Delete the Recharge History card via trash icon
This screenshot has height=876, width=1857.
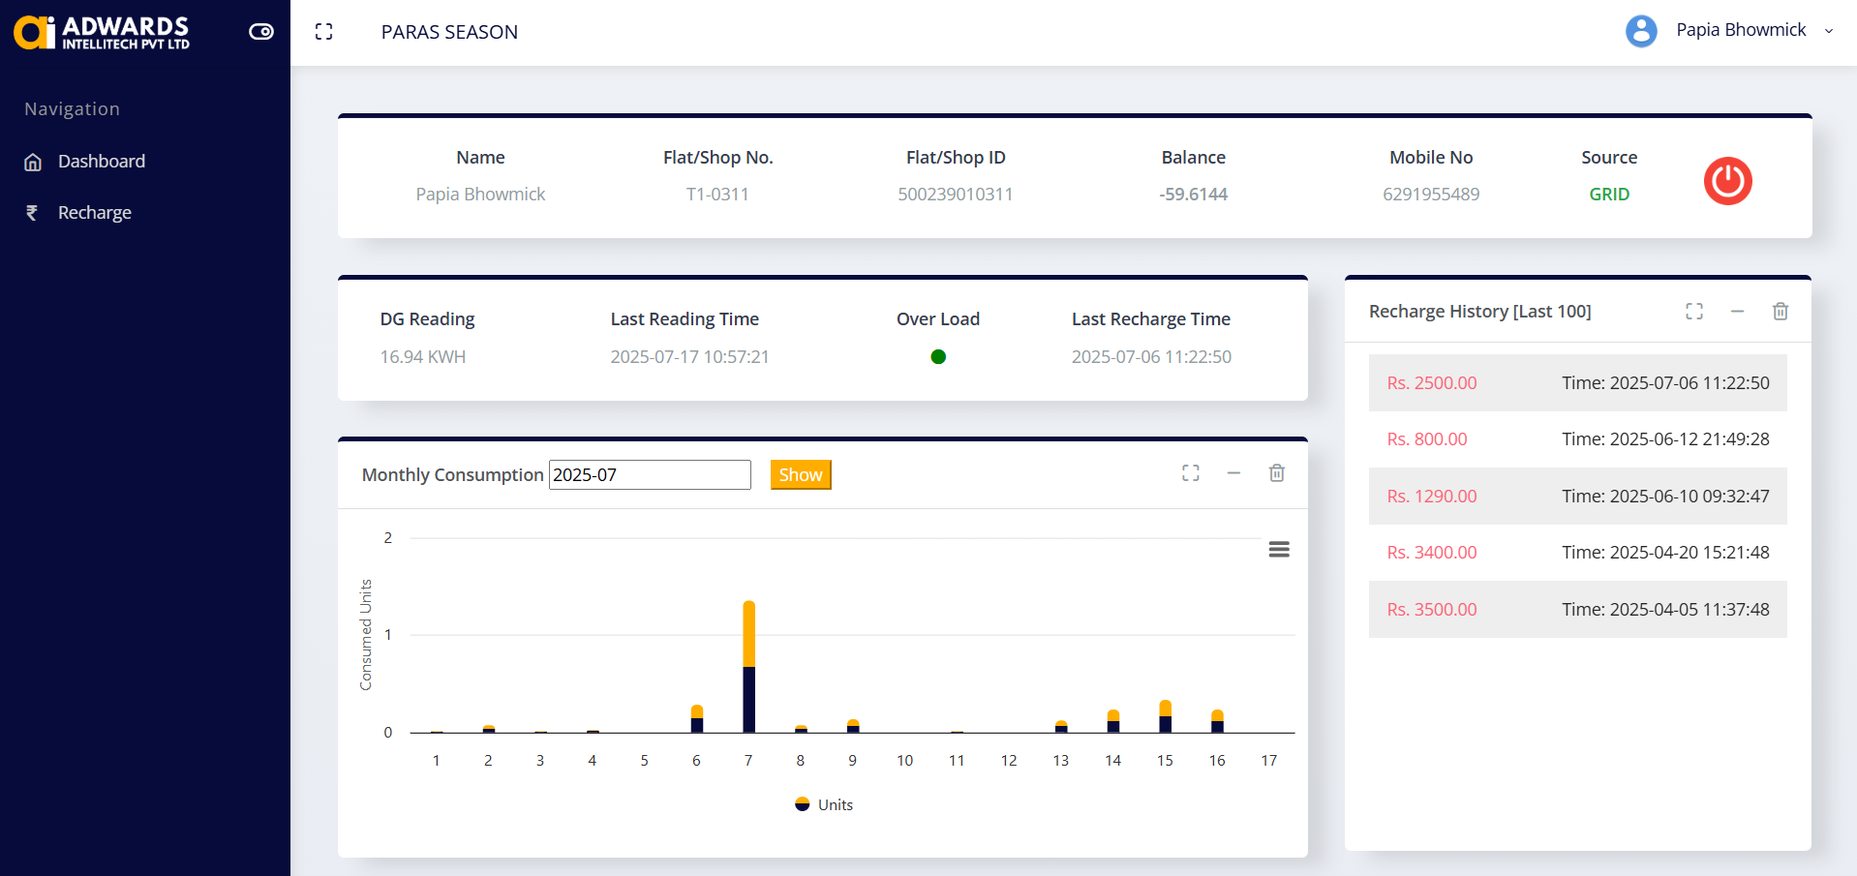(x=1780, y=312)
